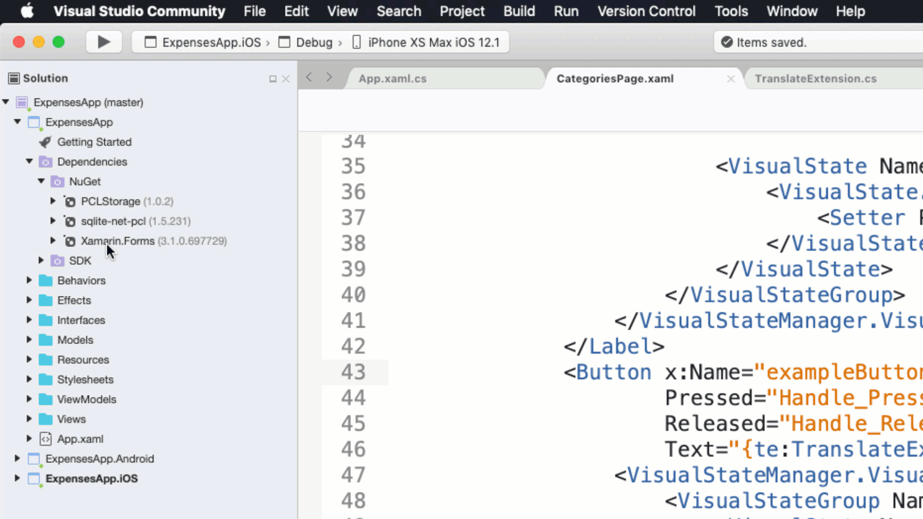Open the Tools menu

pos(731,11)
